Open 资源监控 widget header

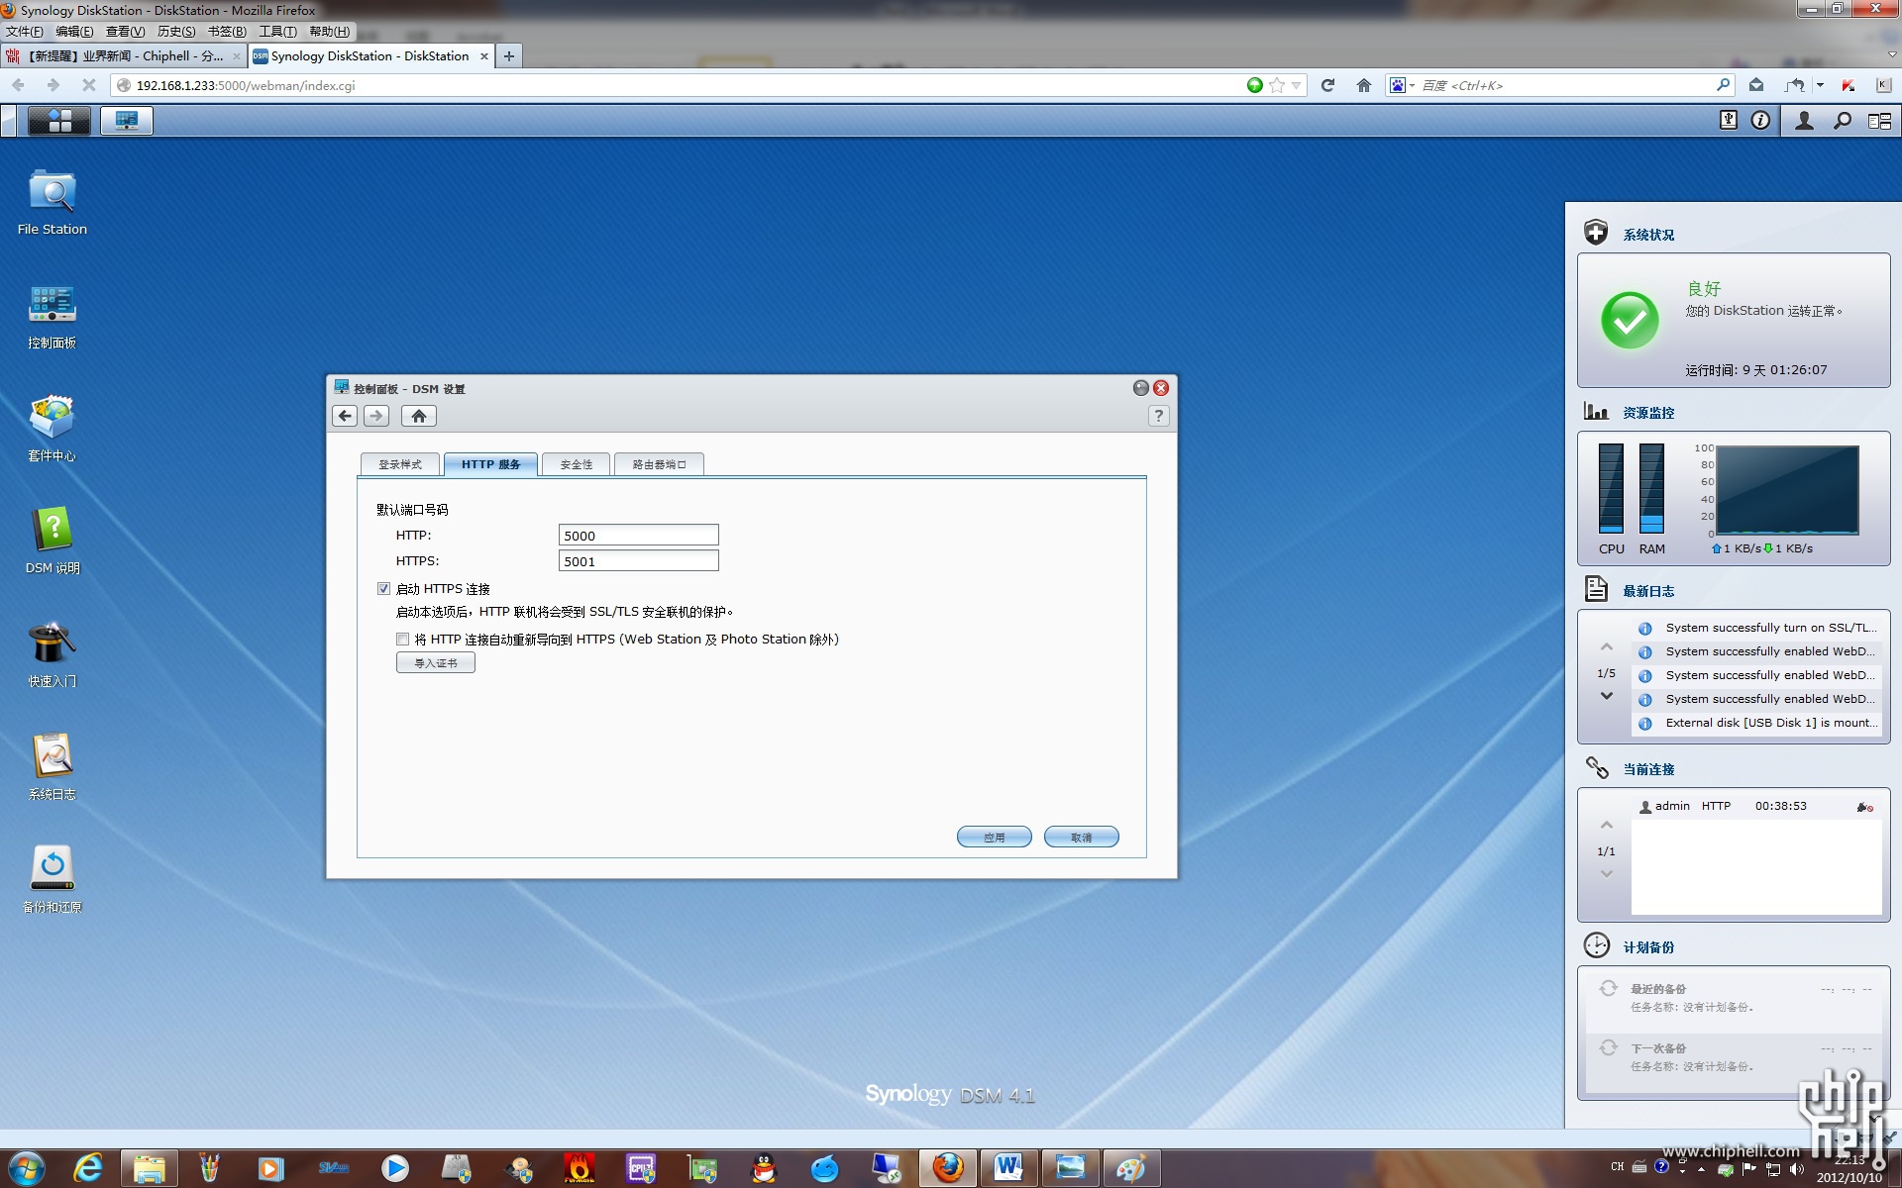pyautogui.click(x=1648, y=413)
